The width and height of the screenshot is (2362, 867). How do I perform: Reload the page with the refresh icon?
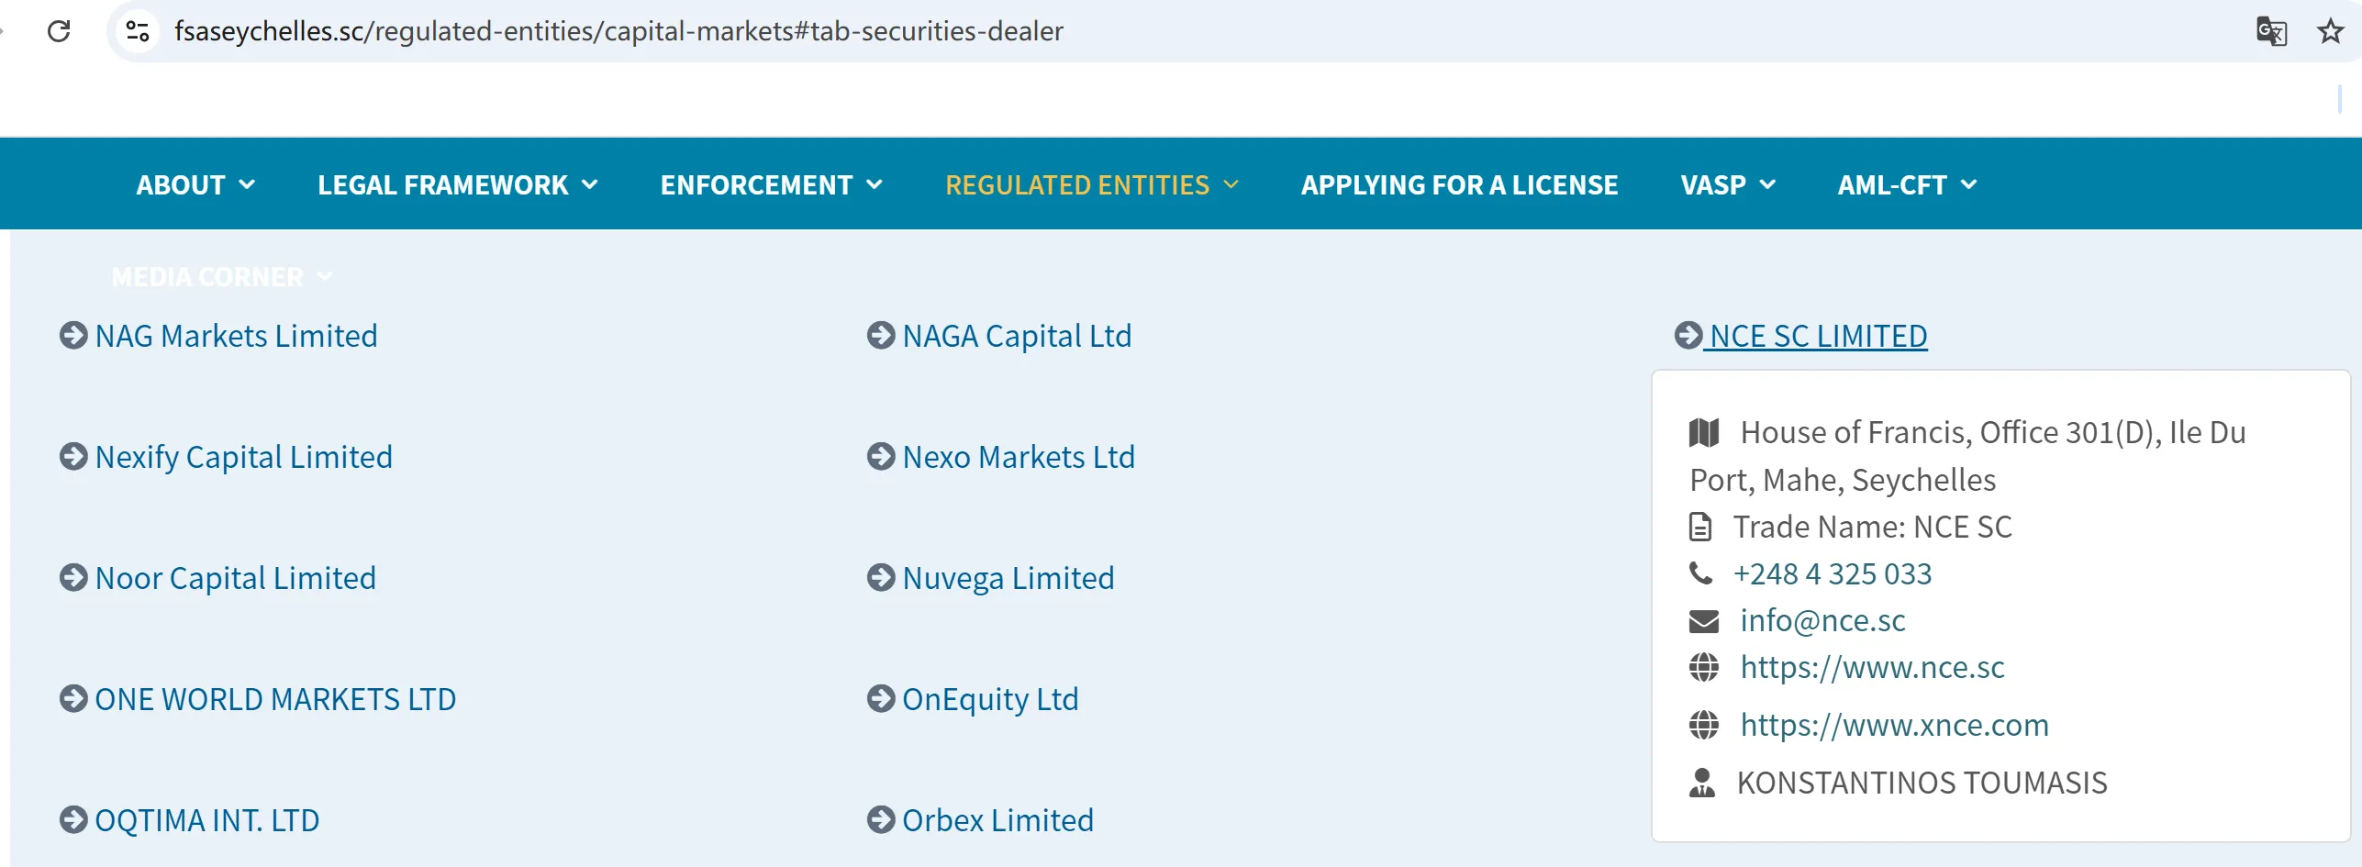[x=59, y=31]
